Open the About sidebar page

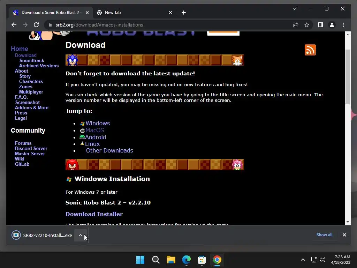[21, 71]
